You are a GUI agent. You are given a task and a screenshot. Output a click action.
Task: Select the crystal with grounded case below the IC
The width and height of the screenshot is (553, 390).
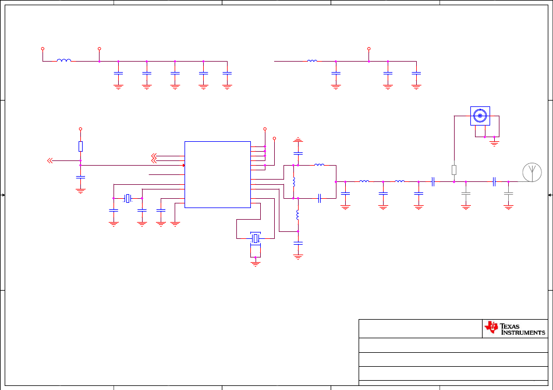256,239
